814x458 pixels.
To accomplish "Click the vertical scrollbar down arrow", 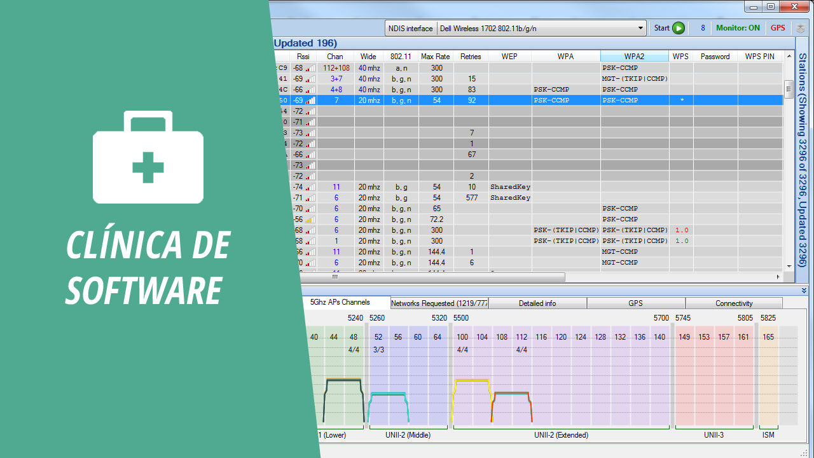I will [x=789, y=266].
